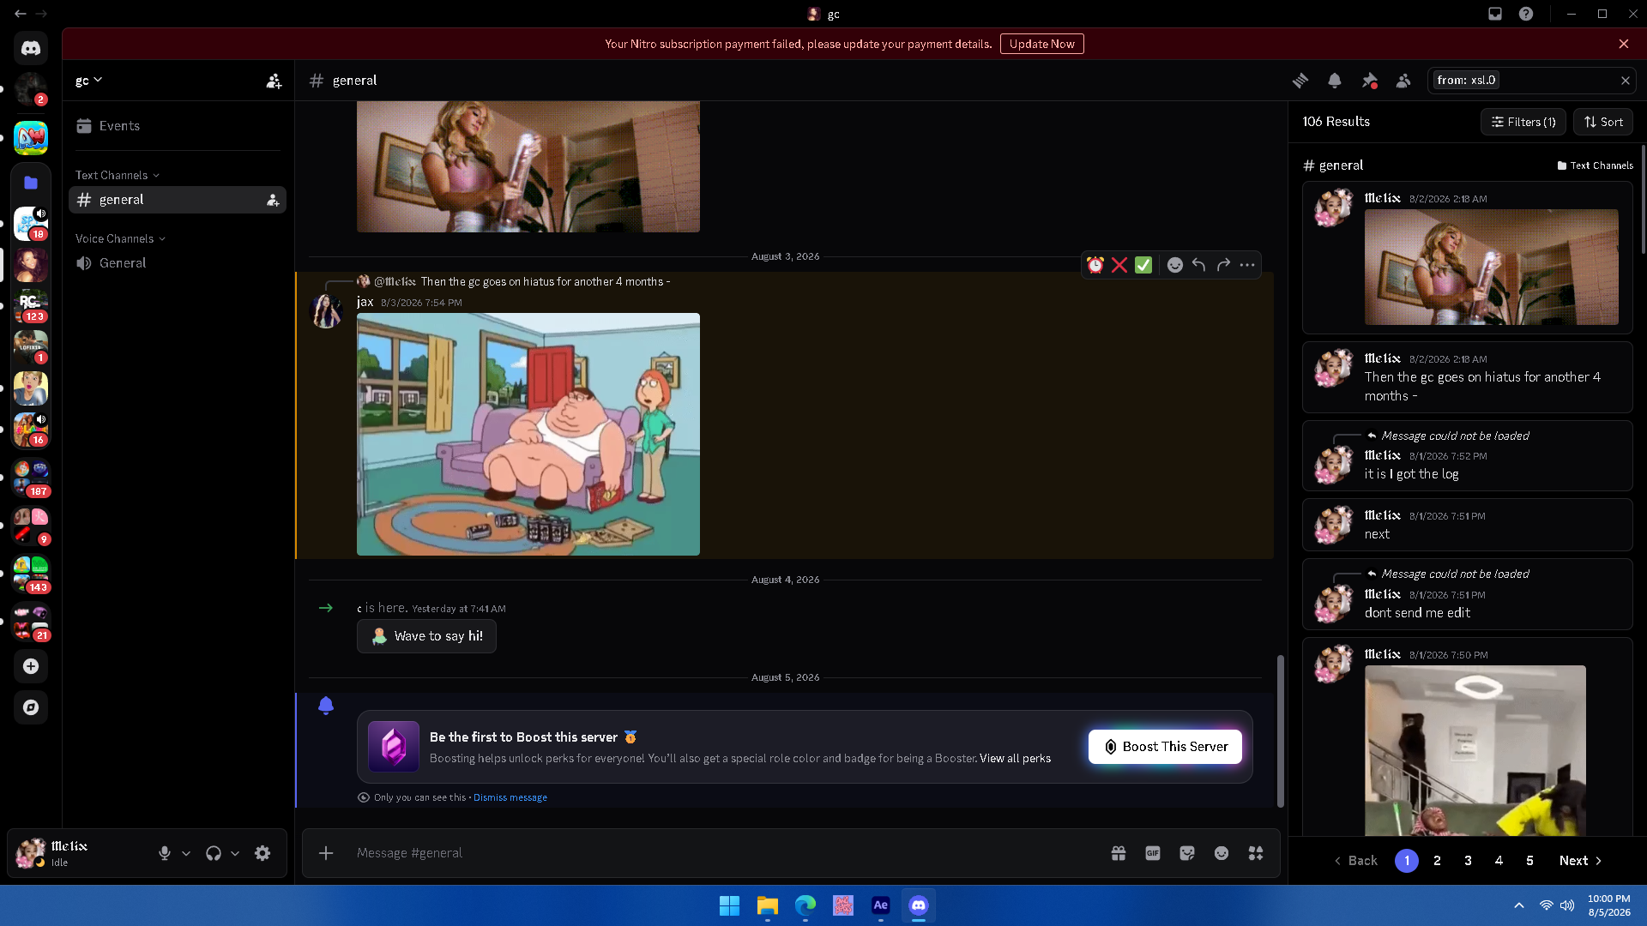This screenshot has height=926, width=1647.
Task: Open the GIF picker
Action: pyautogui.click(x=1153, y=853)
